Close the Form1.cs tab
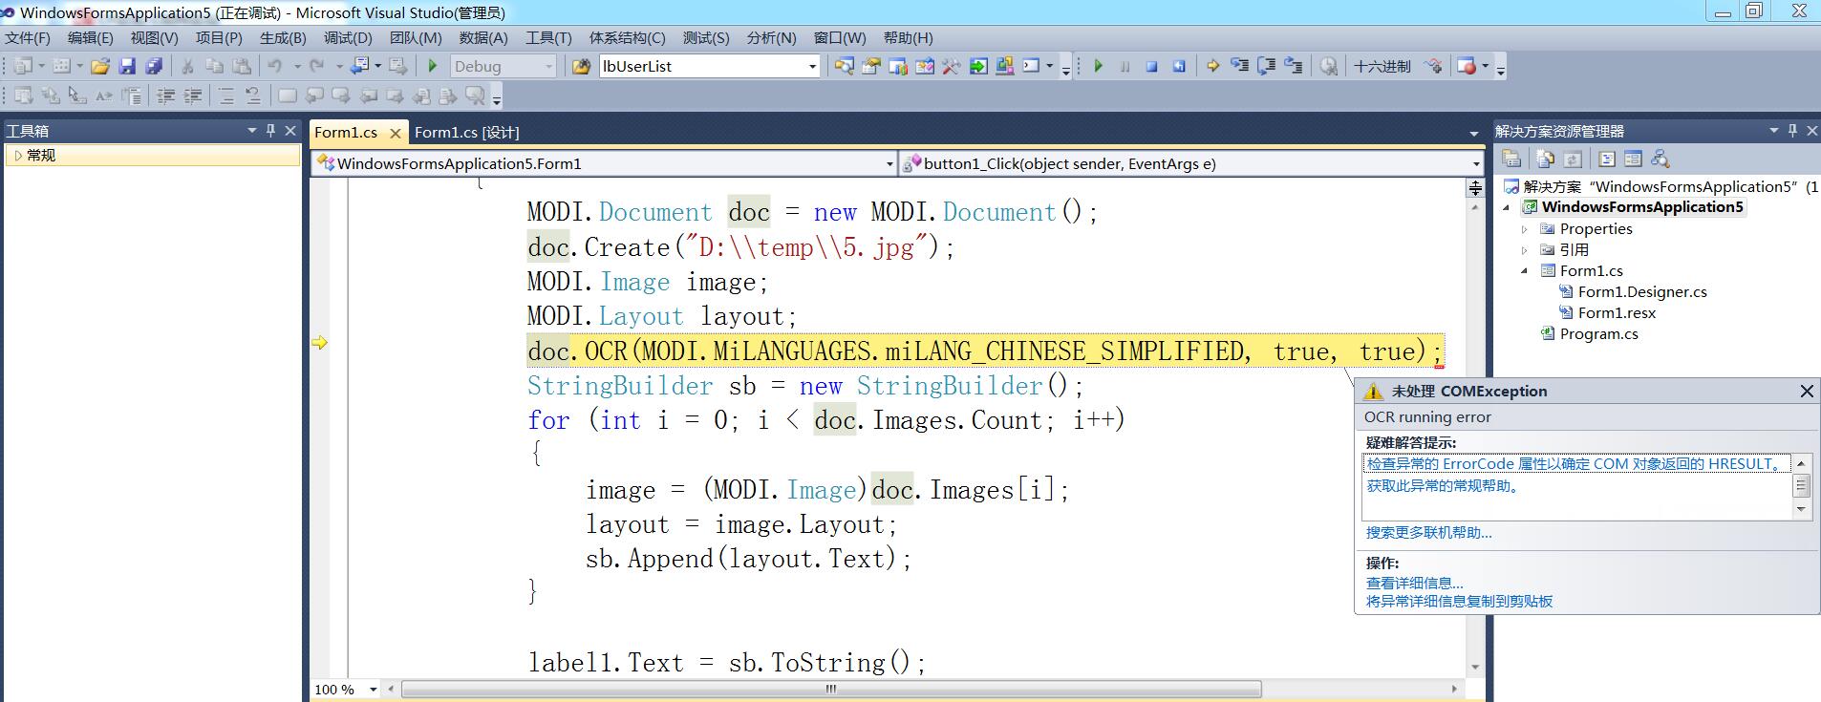The height and width of the screenshot is (702, 1821). (x=395, y=134)
